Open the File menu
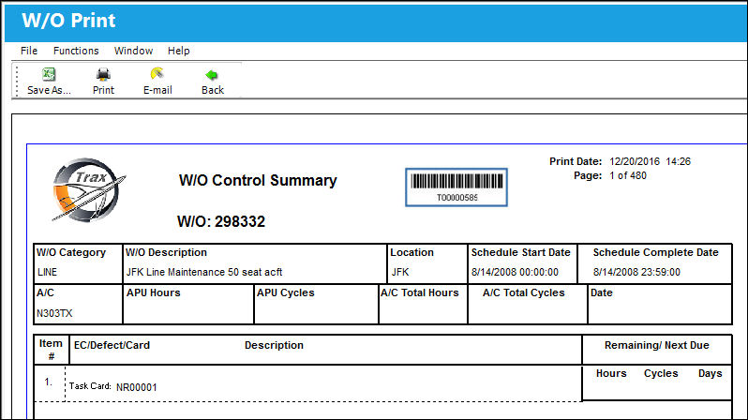This screenshot has width=748, height=420. pos(29,51)
